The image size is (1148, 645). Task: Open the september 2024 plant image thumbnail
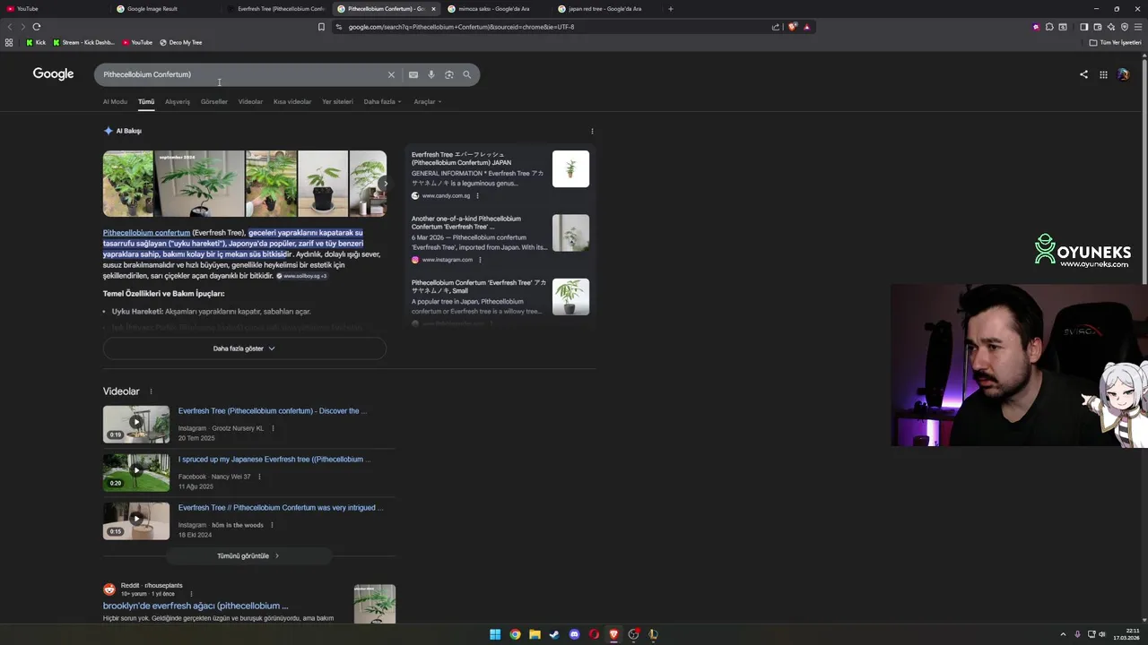tap(199, 184)
